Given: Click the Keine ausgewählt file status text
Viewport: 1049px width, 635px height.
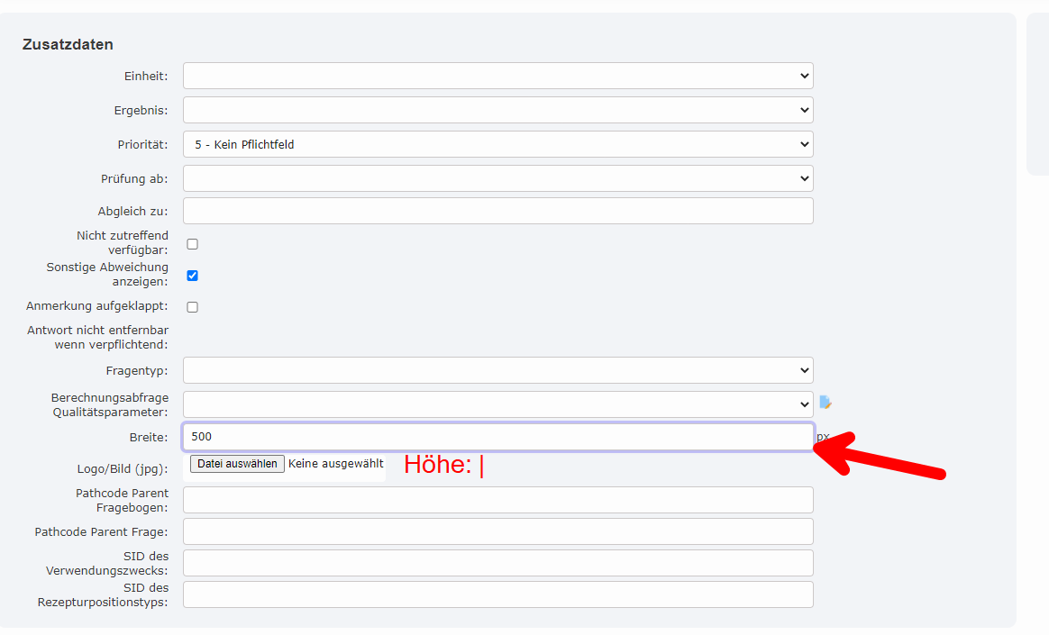Looking at the screenshot, I should pyautogui.click(x=335, y=464).
